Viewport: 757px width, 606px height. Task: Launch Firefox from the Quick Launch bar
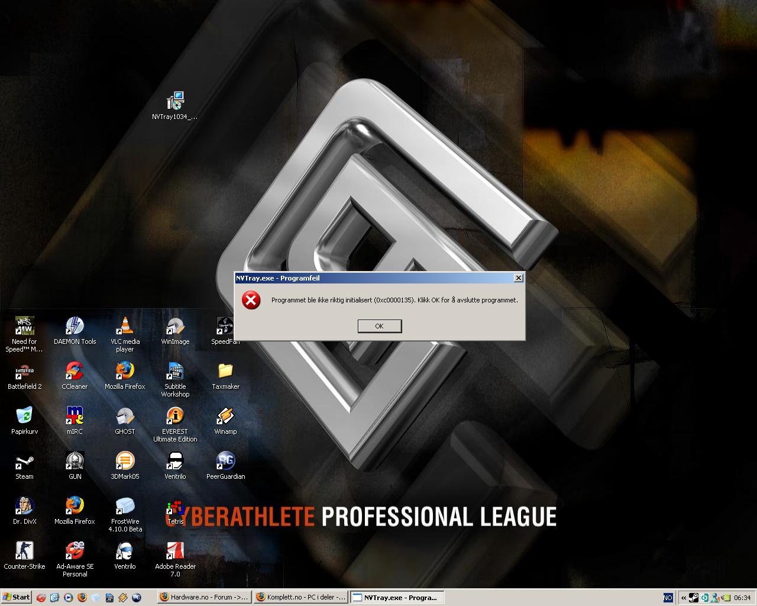[x=82, y=598]
